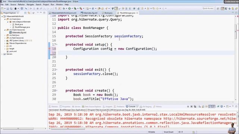The image size is (239, 134).
Task: Open the File menu
Action: 2,4
